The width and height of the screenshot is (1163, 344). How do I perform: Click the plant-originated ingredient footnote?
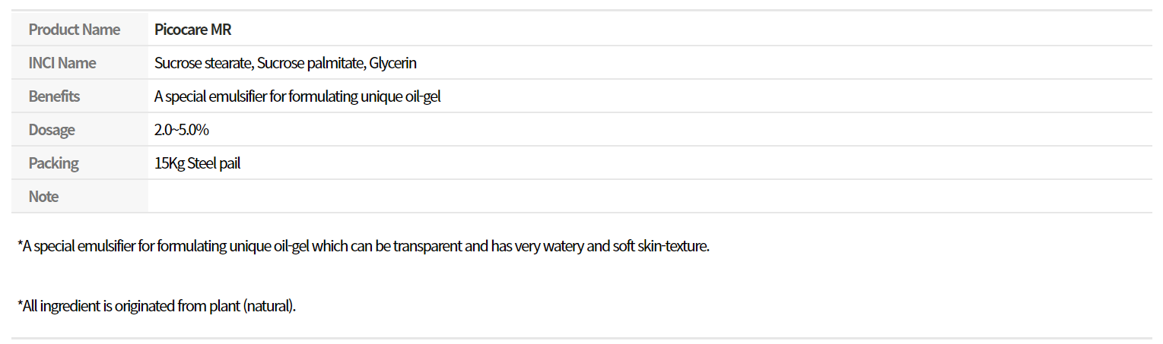tap(156, 307)
